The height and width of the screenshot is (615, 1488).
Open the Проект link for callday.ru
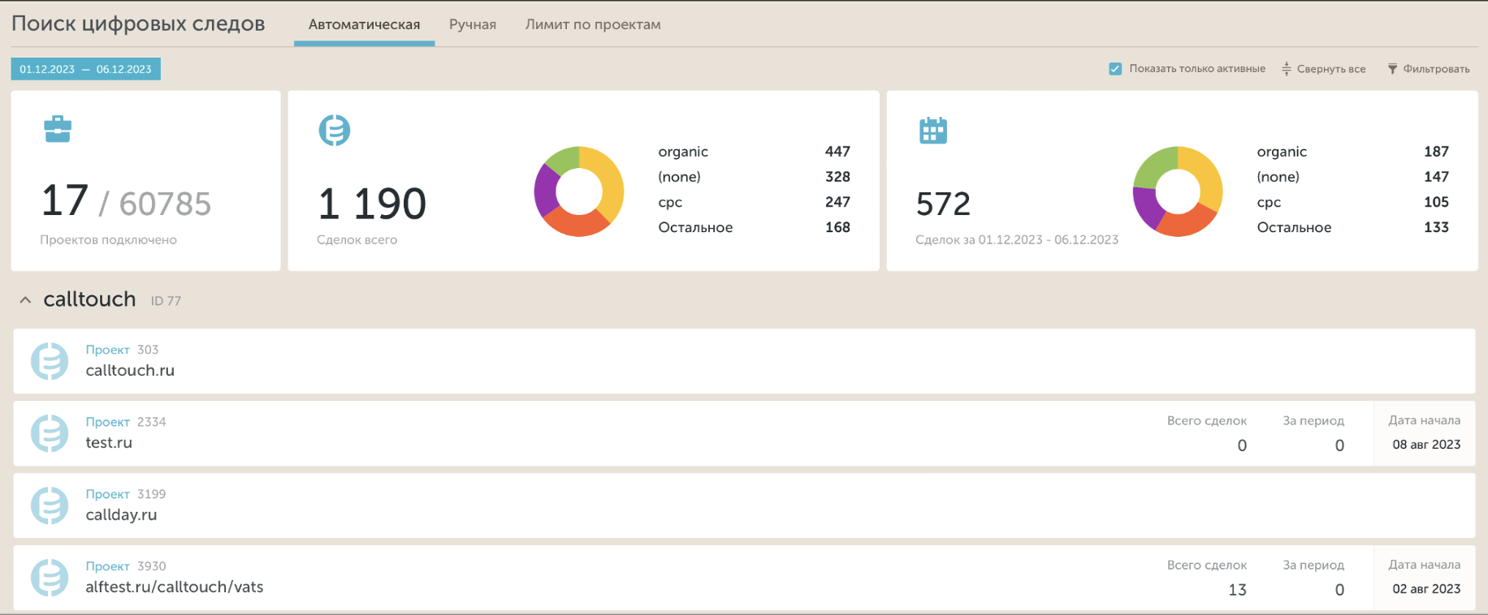(x=108, y=494)
